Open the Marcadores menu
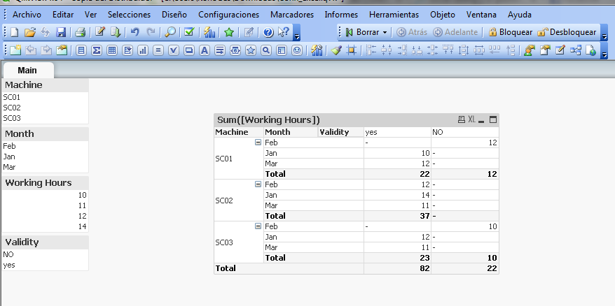 (291, 14)
